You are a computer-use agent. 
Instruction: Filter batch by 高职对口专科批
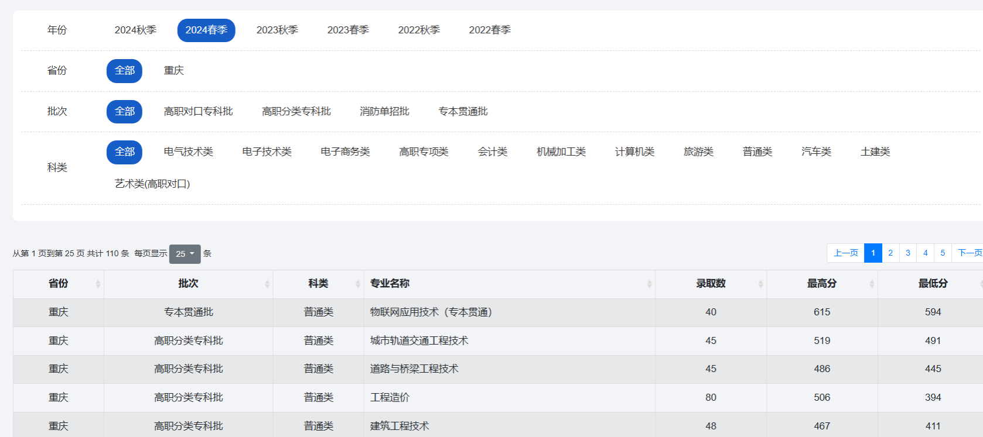click(199, 111)
